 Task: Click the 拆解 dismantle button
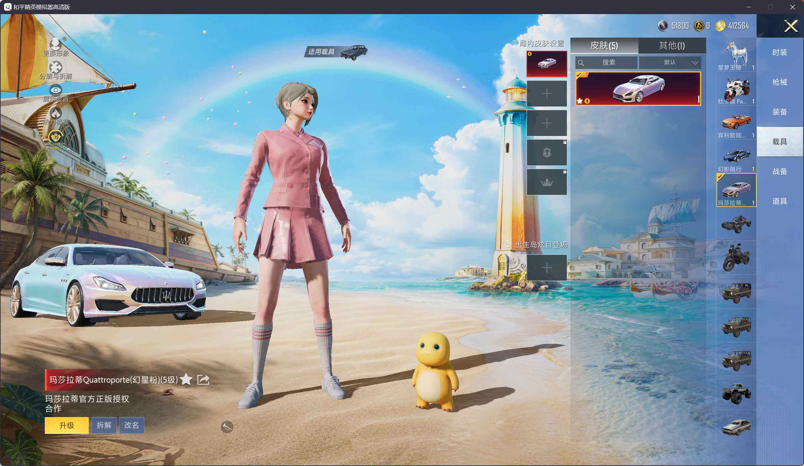tap(104, 425)
